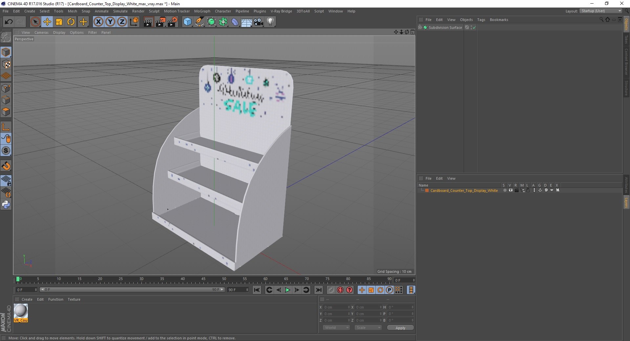
Task: Open the Cameras viewport menu
Action: (41, 32)
